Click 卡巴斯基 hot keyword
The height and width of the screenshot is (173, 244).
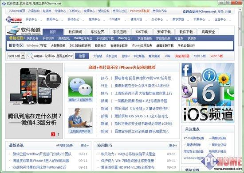click(139, 56)
